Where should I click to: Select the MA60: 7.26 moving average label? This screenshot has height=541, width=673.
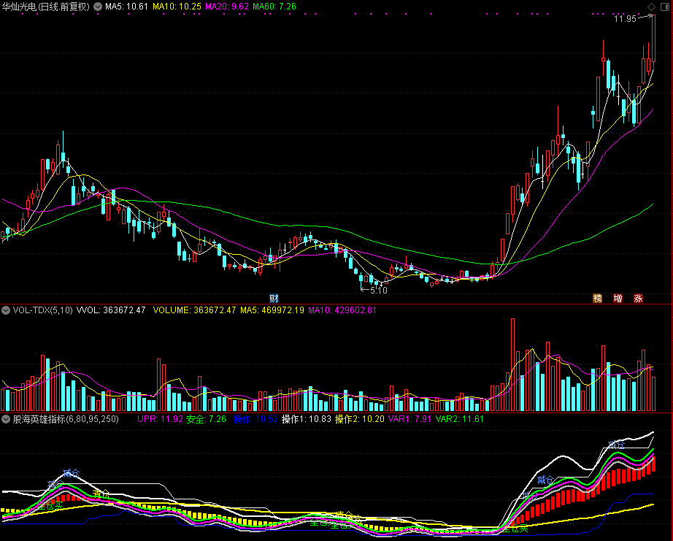pyautogui.click(x=274, y=7)
